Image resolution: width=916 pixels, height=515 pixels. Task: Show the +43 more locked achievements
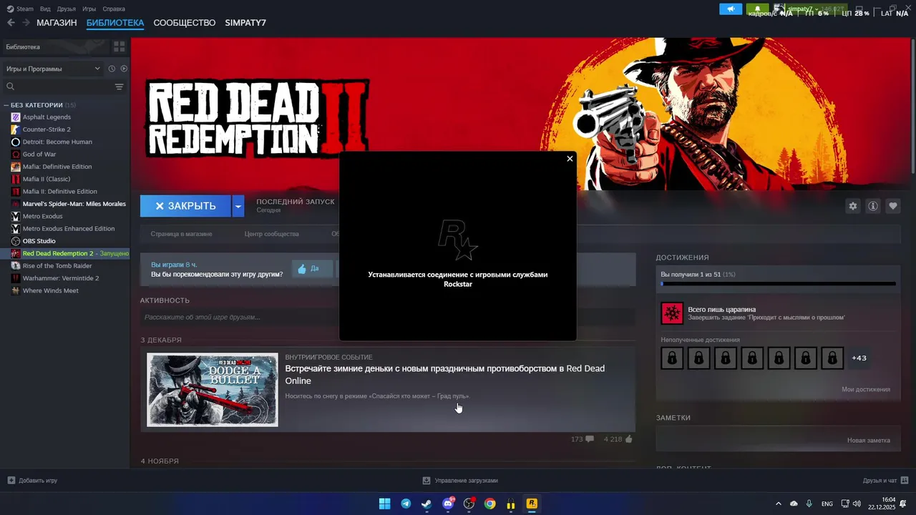tap(859, 358)
